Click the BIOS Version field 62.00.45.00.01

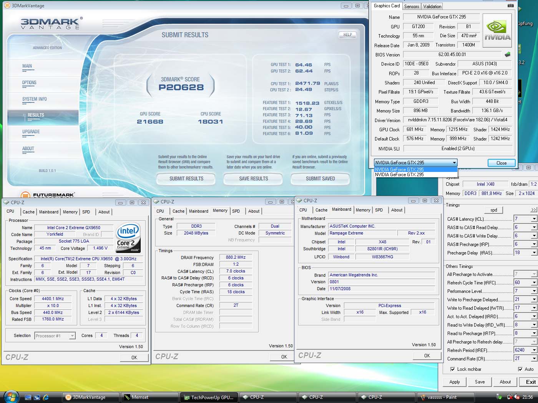(452, 55)
